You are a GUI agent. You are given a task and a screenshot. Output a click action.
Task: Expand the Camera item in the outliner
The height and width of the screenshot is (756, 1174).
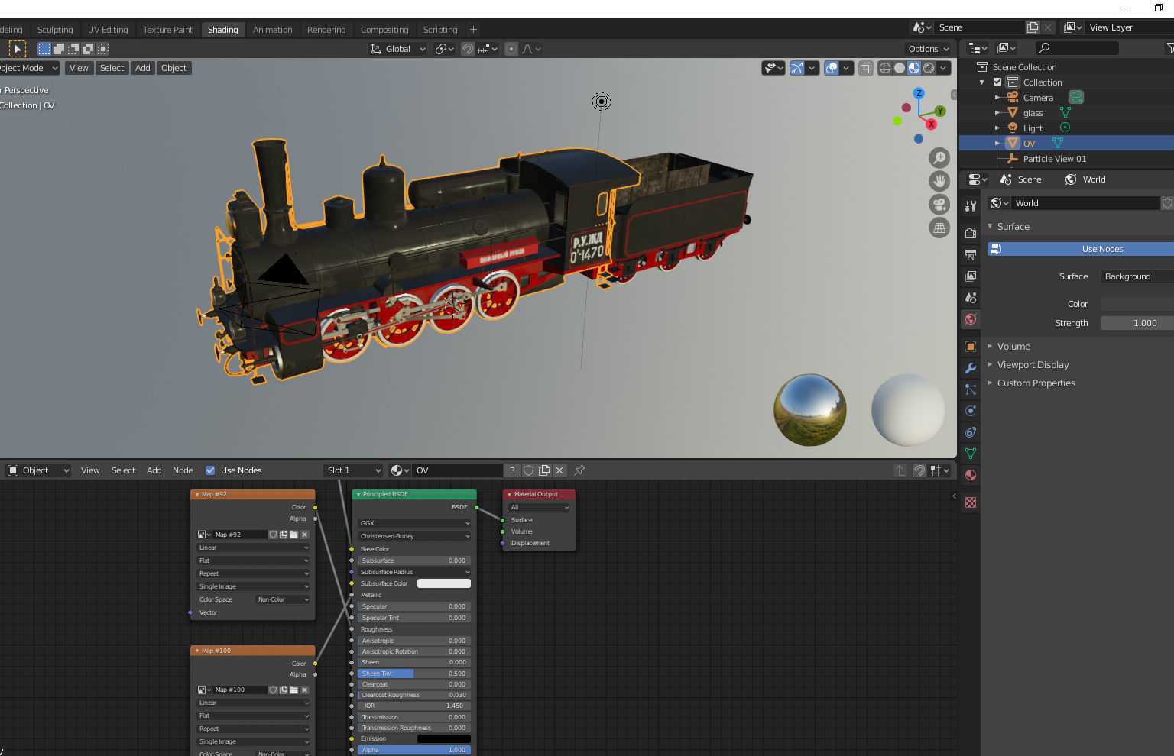pyautogui.click(x=997, y=98)
